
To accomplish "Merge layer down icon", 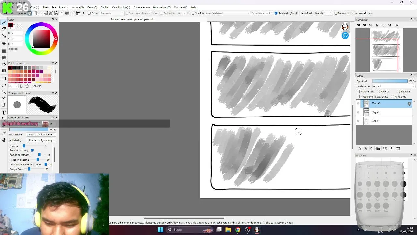I will click(x=391, y=149).
